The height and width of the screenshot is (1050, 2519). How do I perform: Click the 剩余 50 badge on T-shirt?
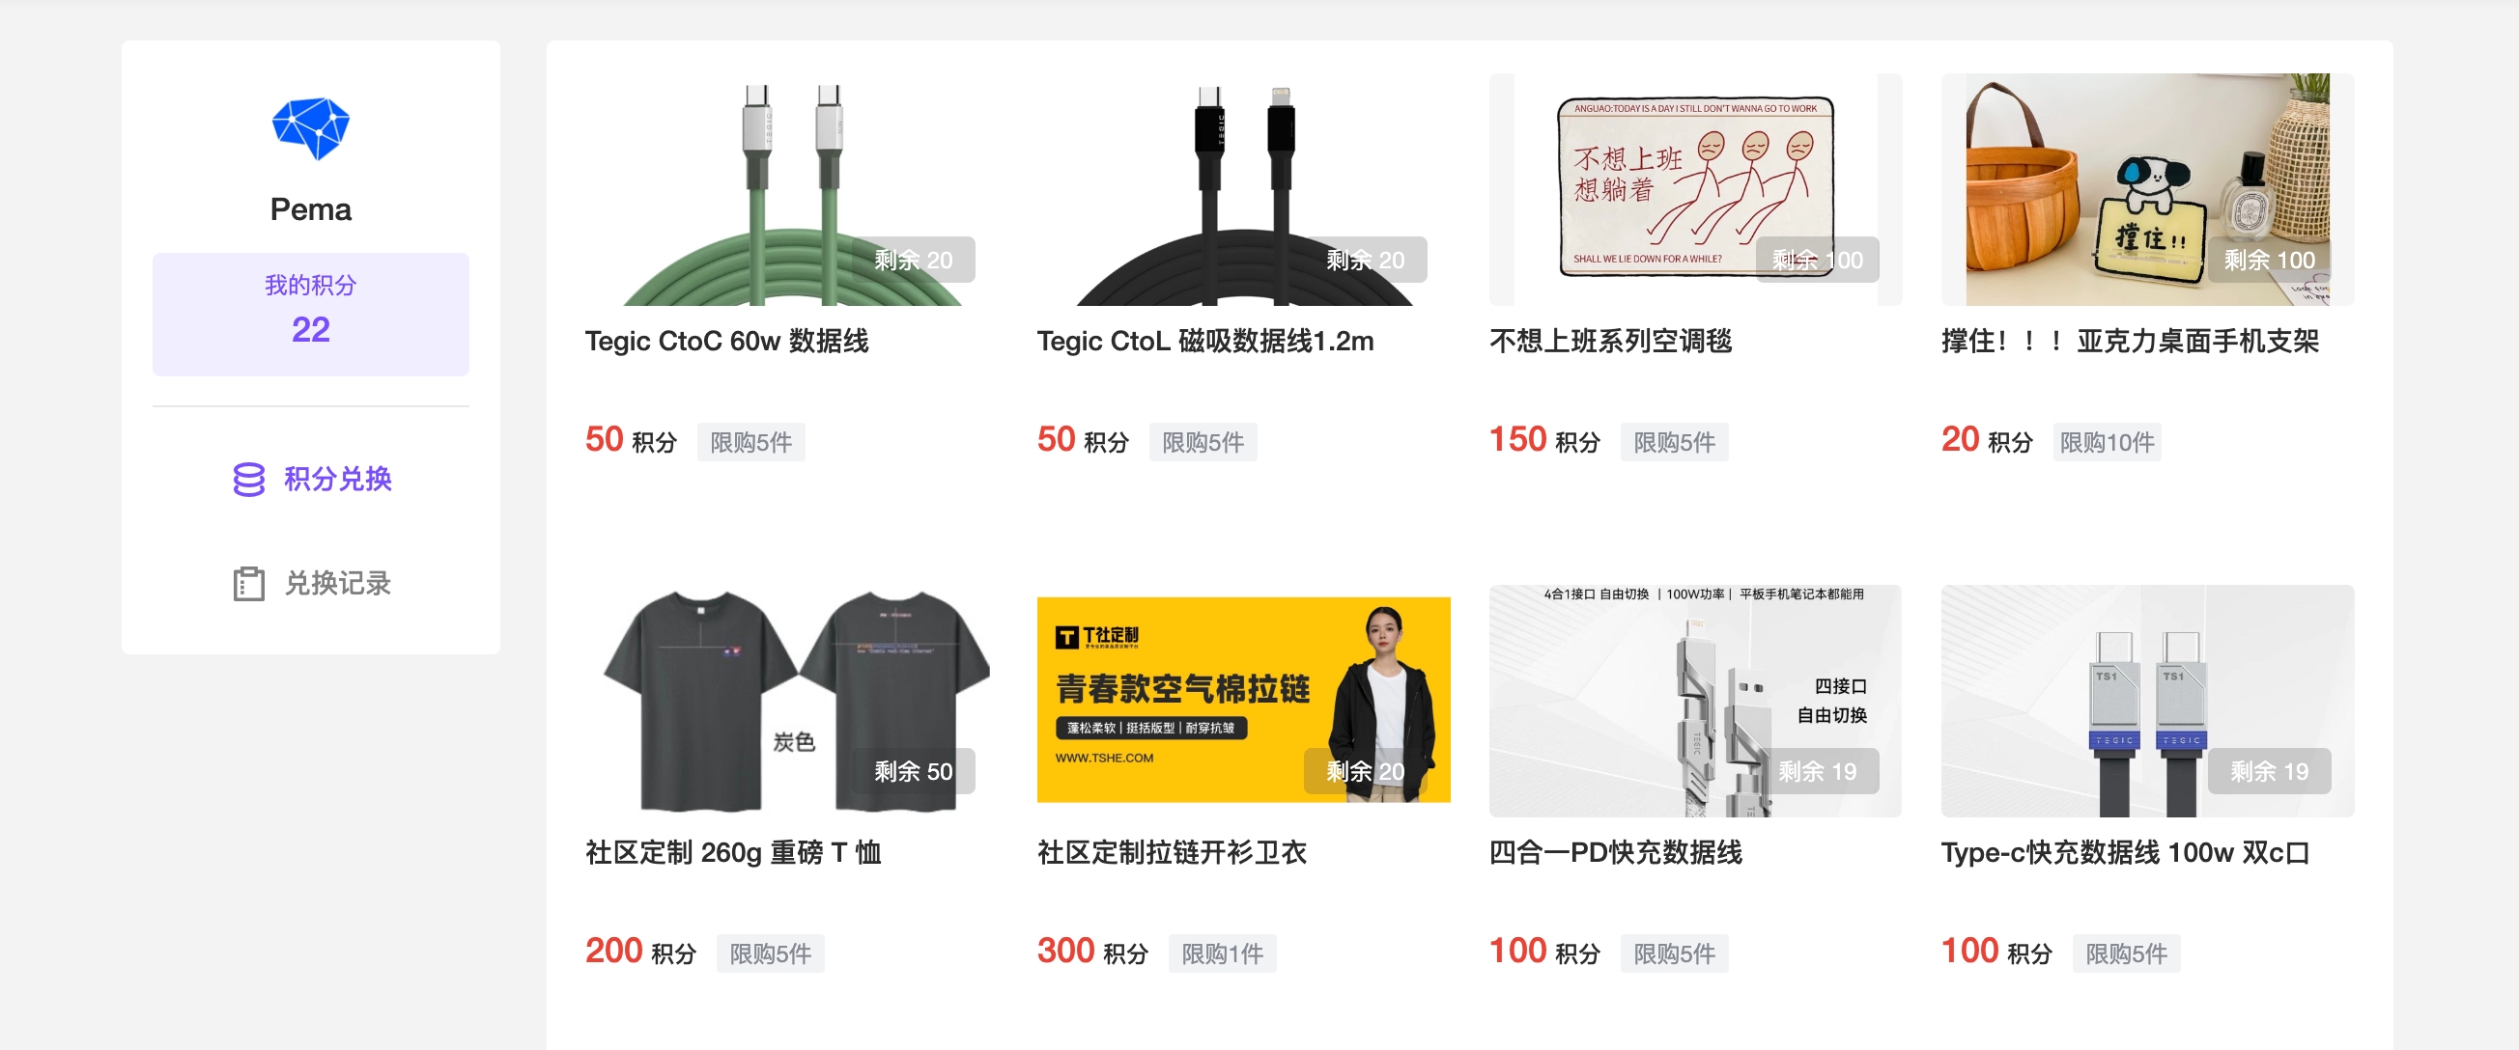coord(913,771)
